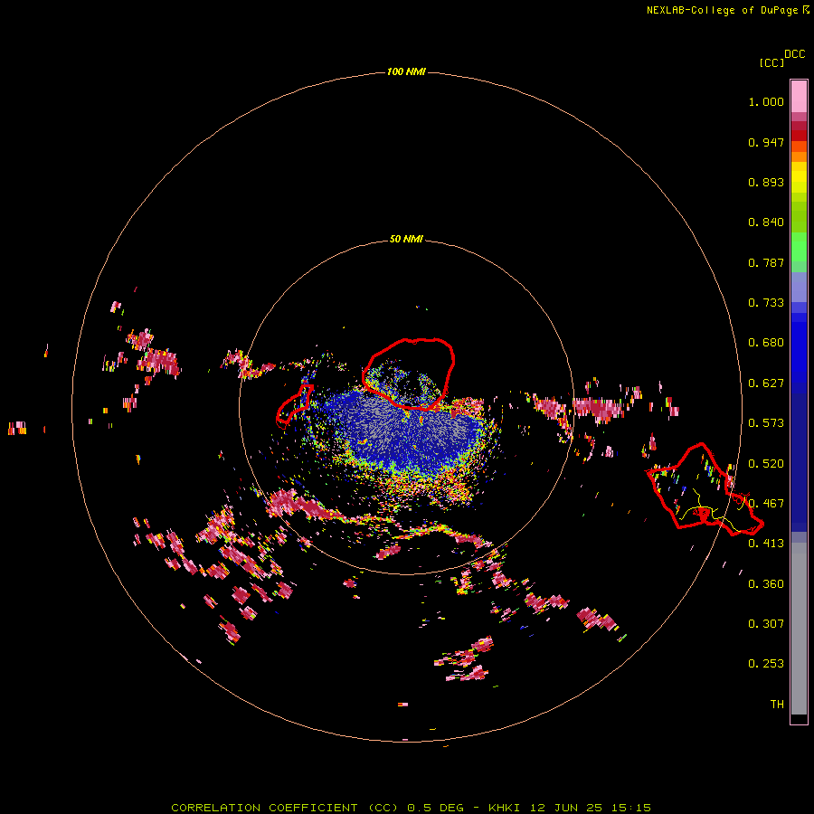The height and width of the screenshot is (814, 814).
Task: Click the 0.467 scale value
Action: click(766, 504)
